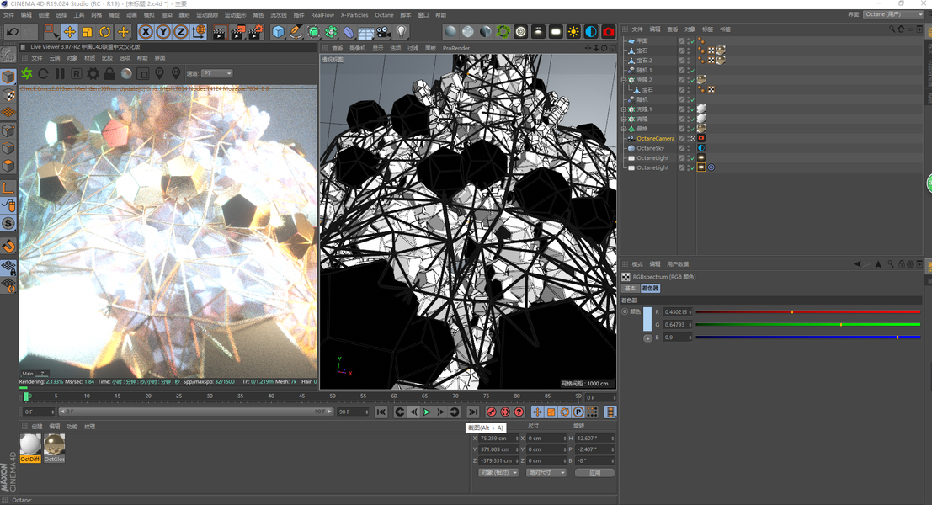Screen dimensions: 932x505
Task: Add Cube primitive from toolbar
Action: [278, 31]
